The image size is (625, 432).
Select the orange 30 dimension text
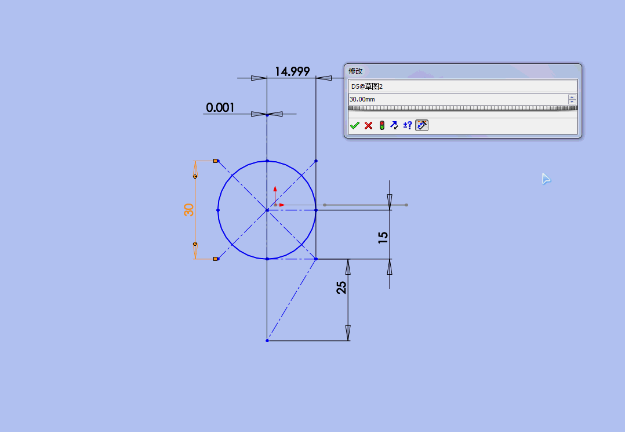pyautogui.click(x=188, y=210)
